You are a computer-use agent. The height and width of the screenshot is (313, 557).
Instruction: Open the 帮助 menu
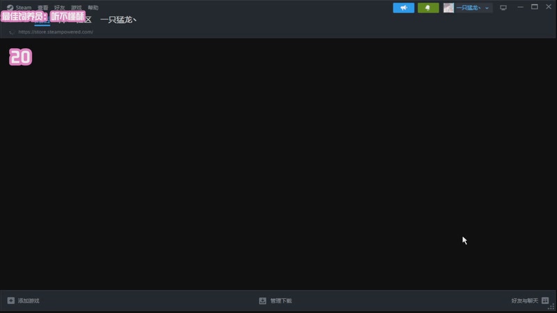click(93, 8)
